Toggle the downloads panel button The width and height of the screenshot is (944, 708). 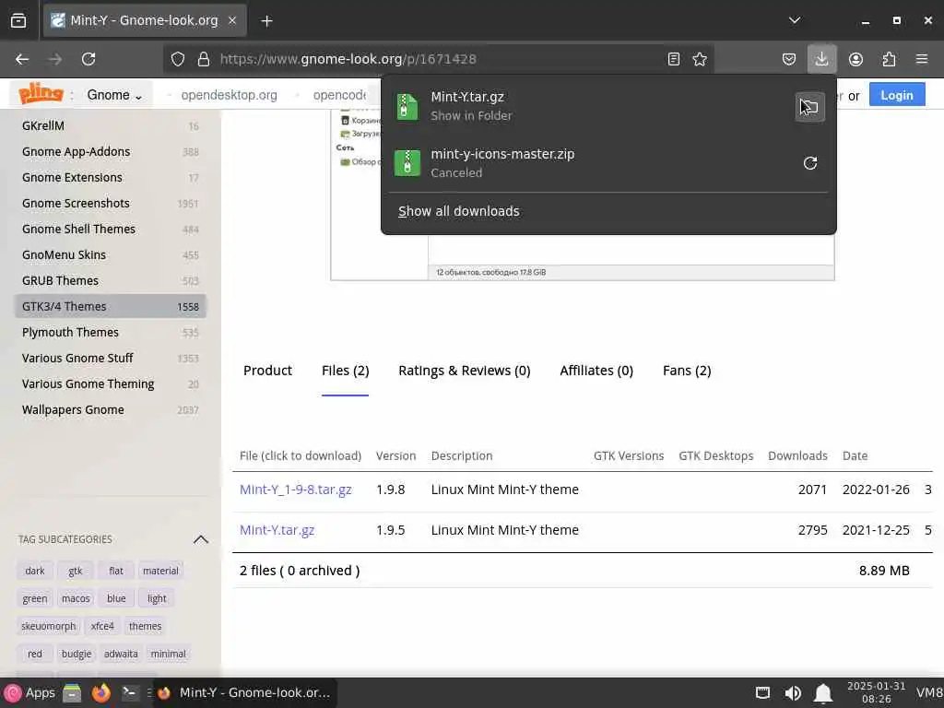click(821, 59)
